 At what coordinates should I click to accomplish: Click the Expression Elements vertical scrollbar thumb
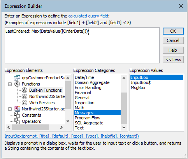coord(68,95)
